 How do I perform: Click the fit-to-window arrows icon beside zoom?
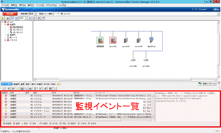(x=30, y=18)
